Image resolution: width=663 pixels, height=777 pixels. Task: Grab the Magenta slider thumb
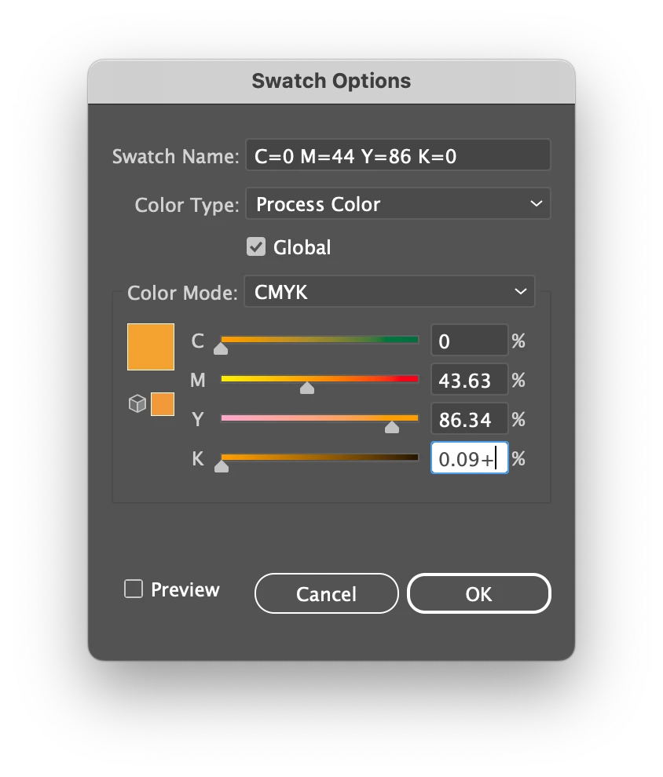pos(307,388)
